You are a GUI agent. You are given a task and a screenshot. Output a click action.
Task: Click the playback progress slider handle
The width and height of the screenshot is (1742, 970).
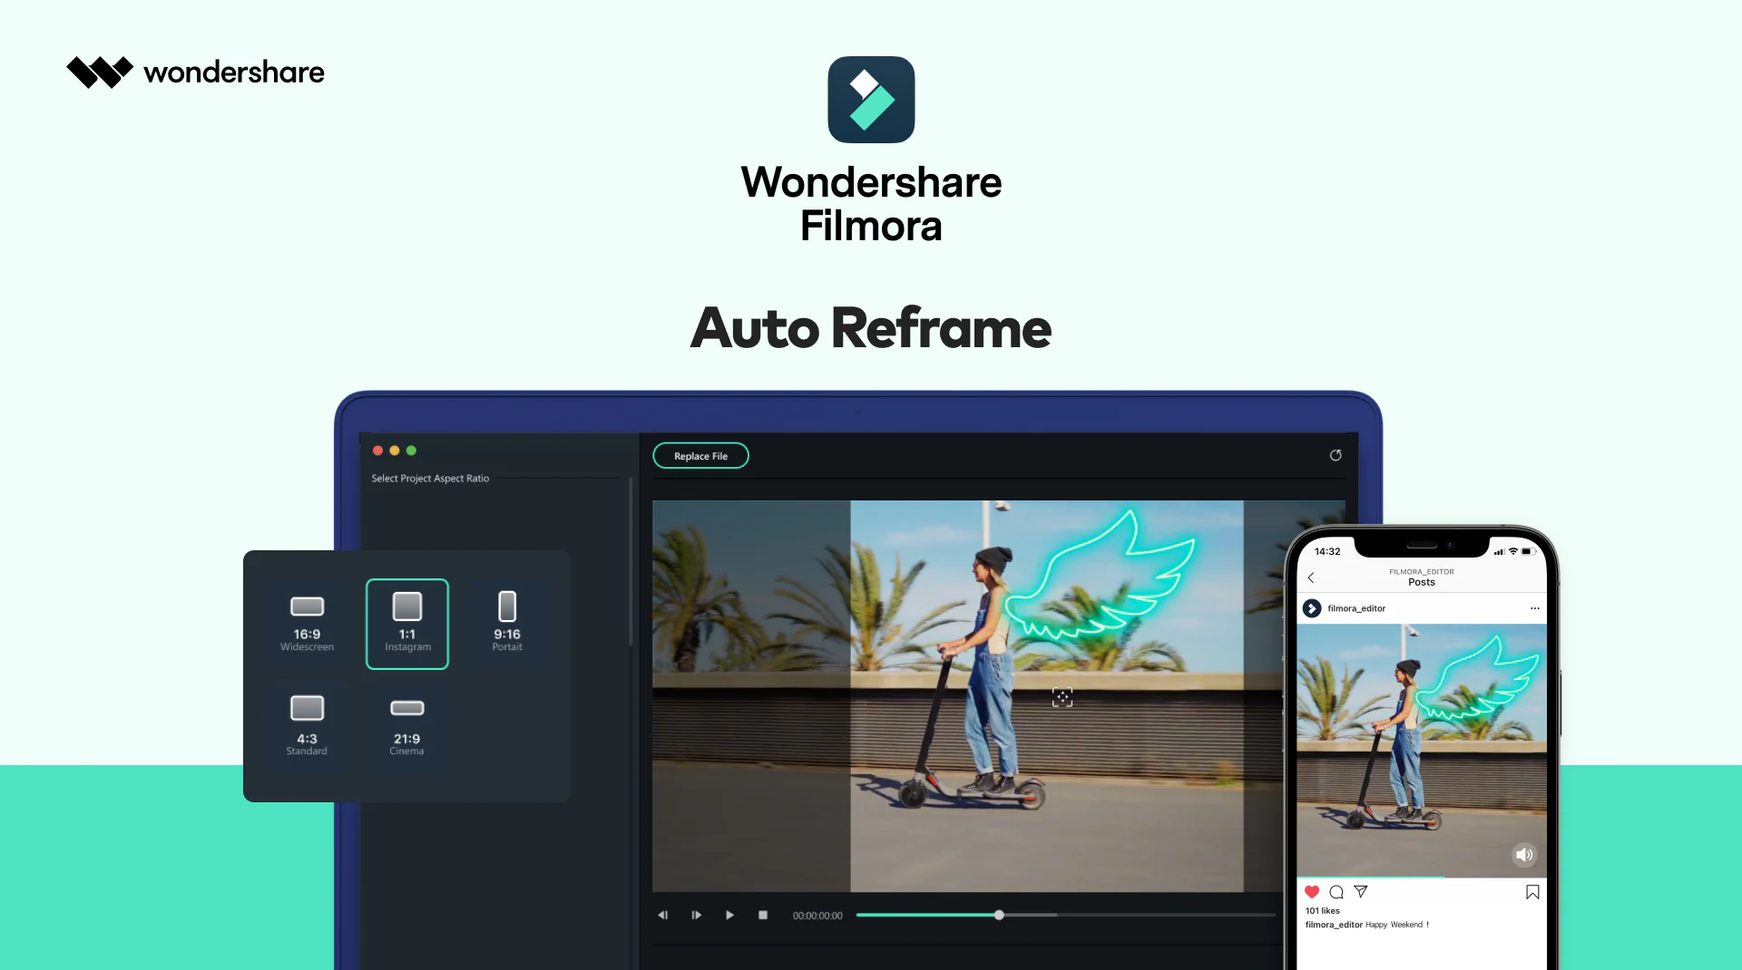point(999,916)
